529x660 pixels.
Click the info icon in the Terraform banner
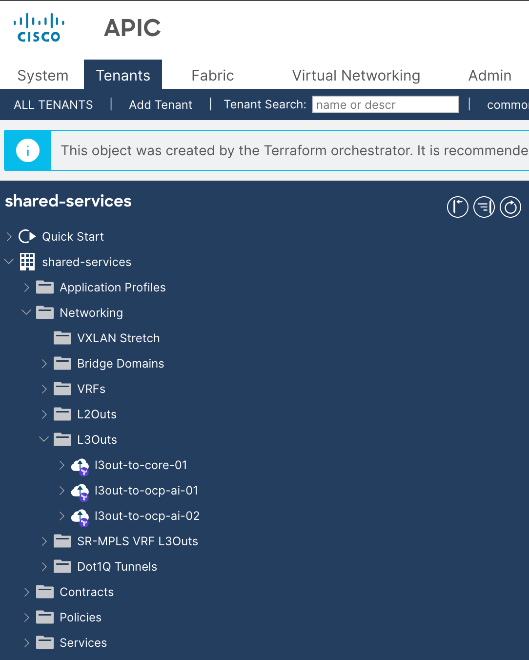[x=28, y=150]
